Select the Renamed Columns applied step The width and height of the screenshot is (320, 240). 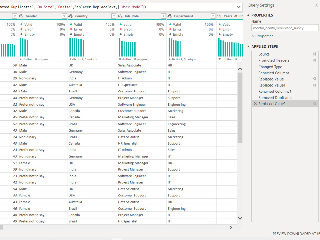point(274,73)
